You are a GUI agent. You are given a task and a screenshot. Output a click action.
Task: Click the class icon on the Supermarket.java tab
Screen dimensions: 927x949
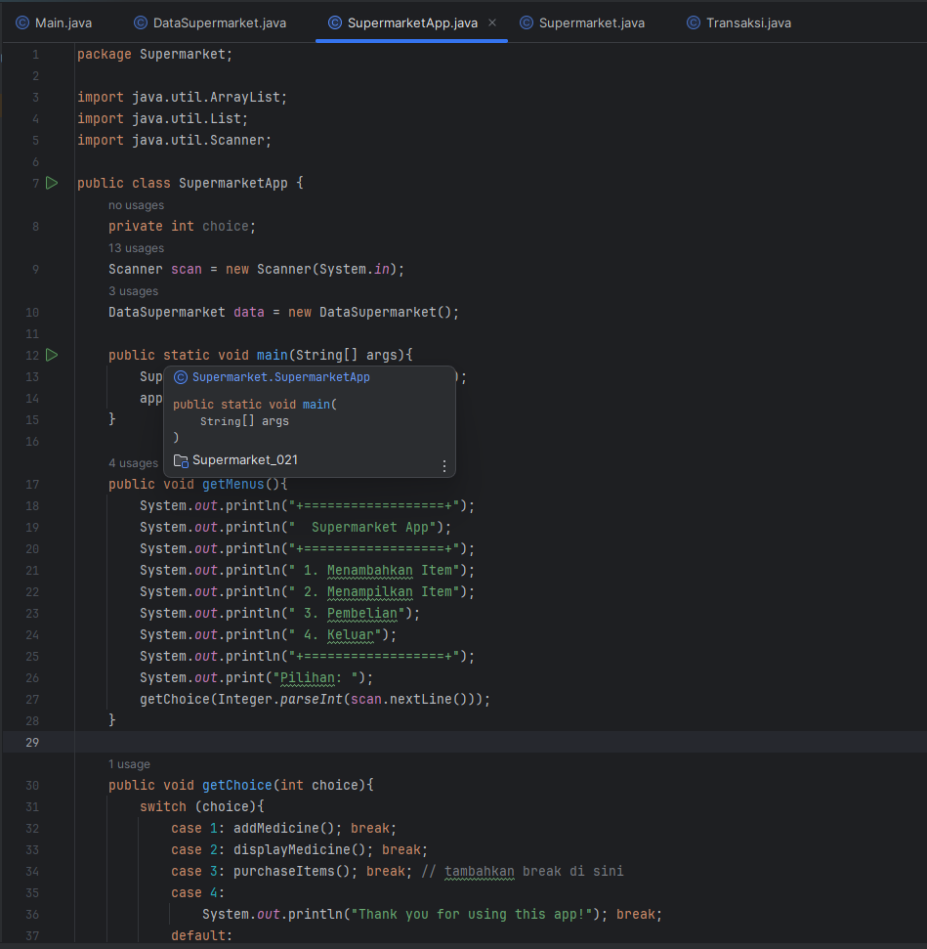[526, 21]
